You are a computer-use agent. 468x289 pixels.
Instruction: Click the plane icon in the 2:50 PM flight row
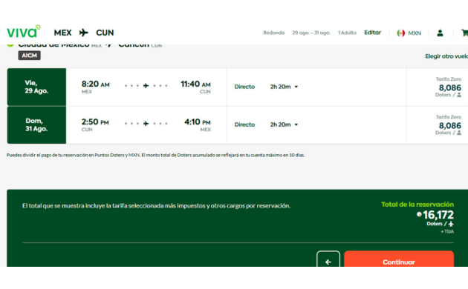146,124
